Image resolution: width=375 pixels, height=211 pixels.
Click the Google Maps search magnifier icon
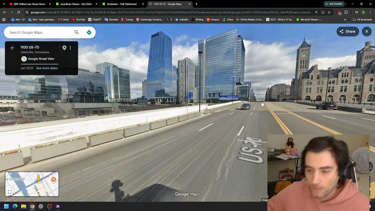(x=76, y=33)
